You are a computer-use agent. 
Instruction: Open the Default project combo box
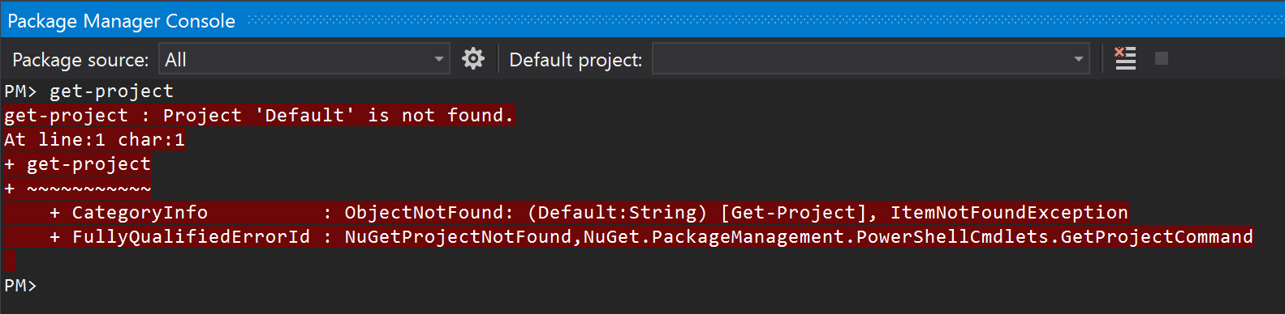pos(871,59)
